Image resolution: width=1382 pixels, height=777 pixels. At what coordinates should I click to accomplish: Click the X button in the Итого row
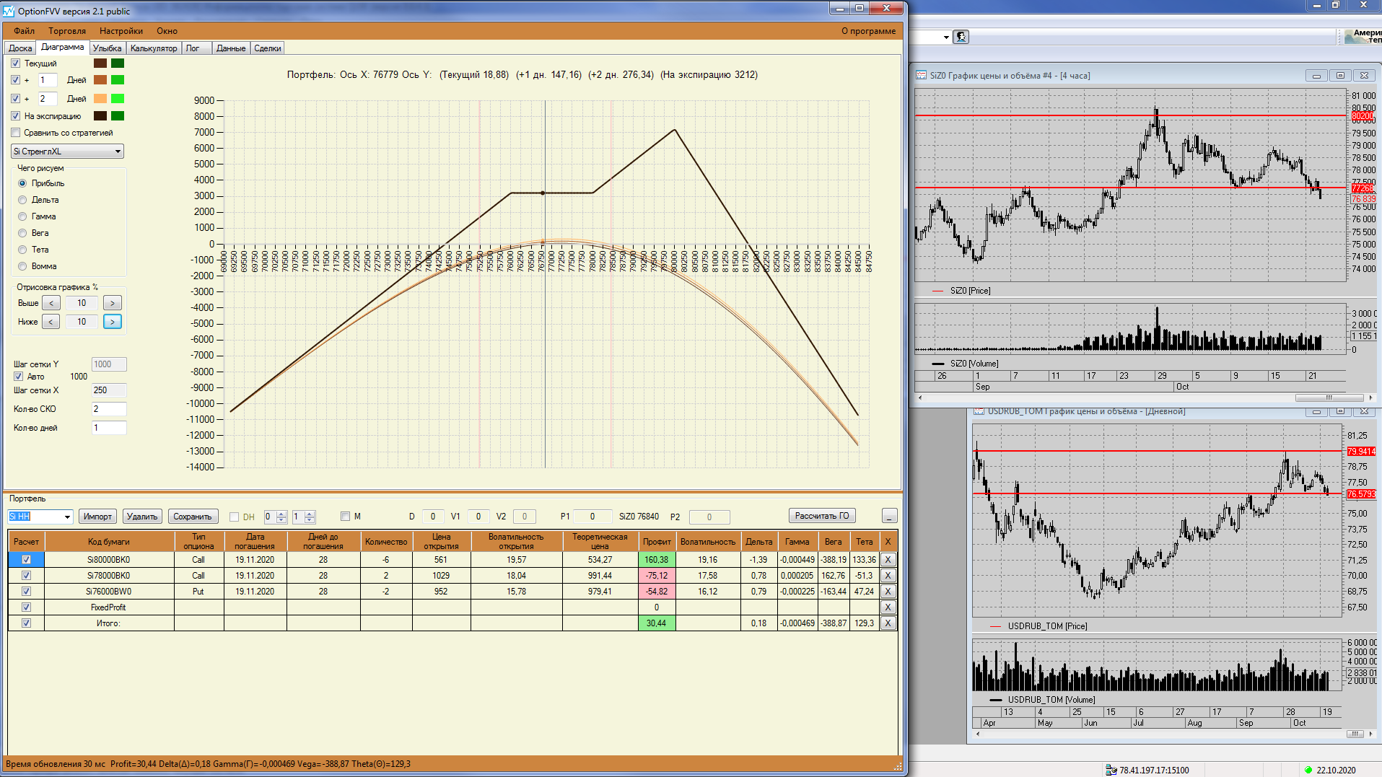(x=888, y=623)
